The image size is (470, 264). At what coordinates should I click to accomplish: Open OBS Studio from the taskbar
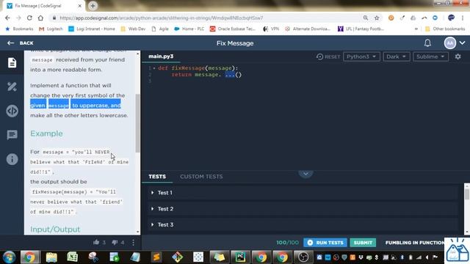(303, 257)
